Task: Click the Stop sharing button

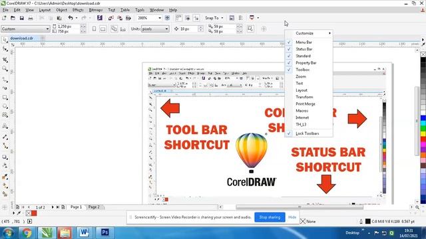Action: tap(270, 217)
